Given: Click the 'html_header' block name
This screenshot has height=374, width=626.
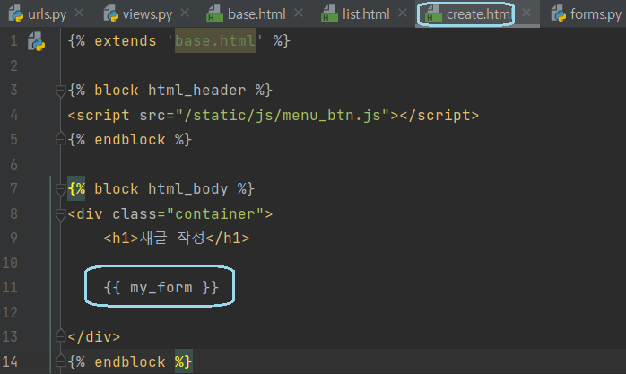Looking at the screenshot, I should tap(197, 91).
